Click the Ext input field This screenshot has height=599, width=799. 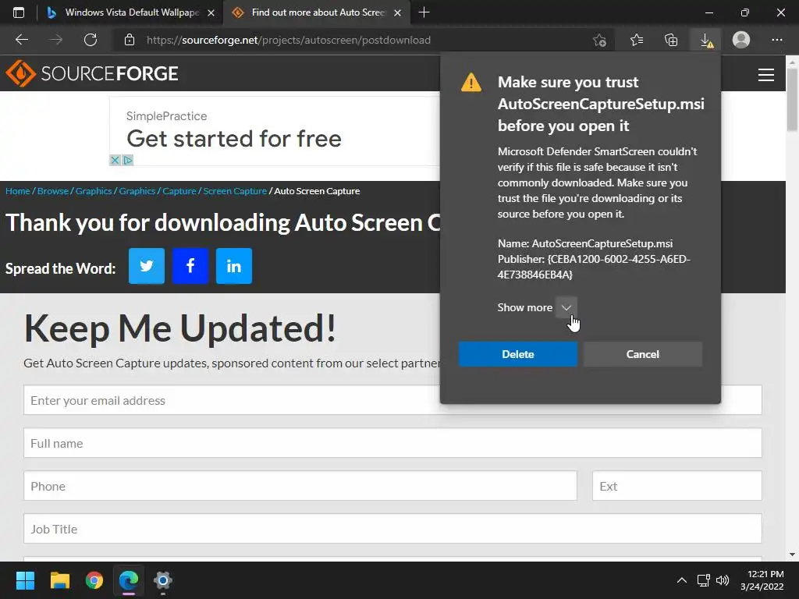point(676,485)
